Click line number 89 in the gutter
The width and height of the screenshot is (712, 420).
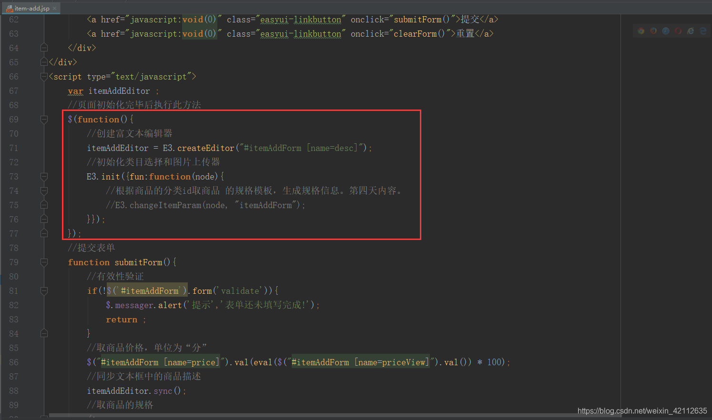(x=14, y=405)
